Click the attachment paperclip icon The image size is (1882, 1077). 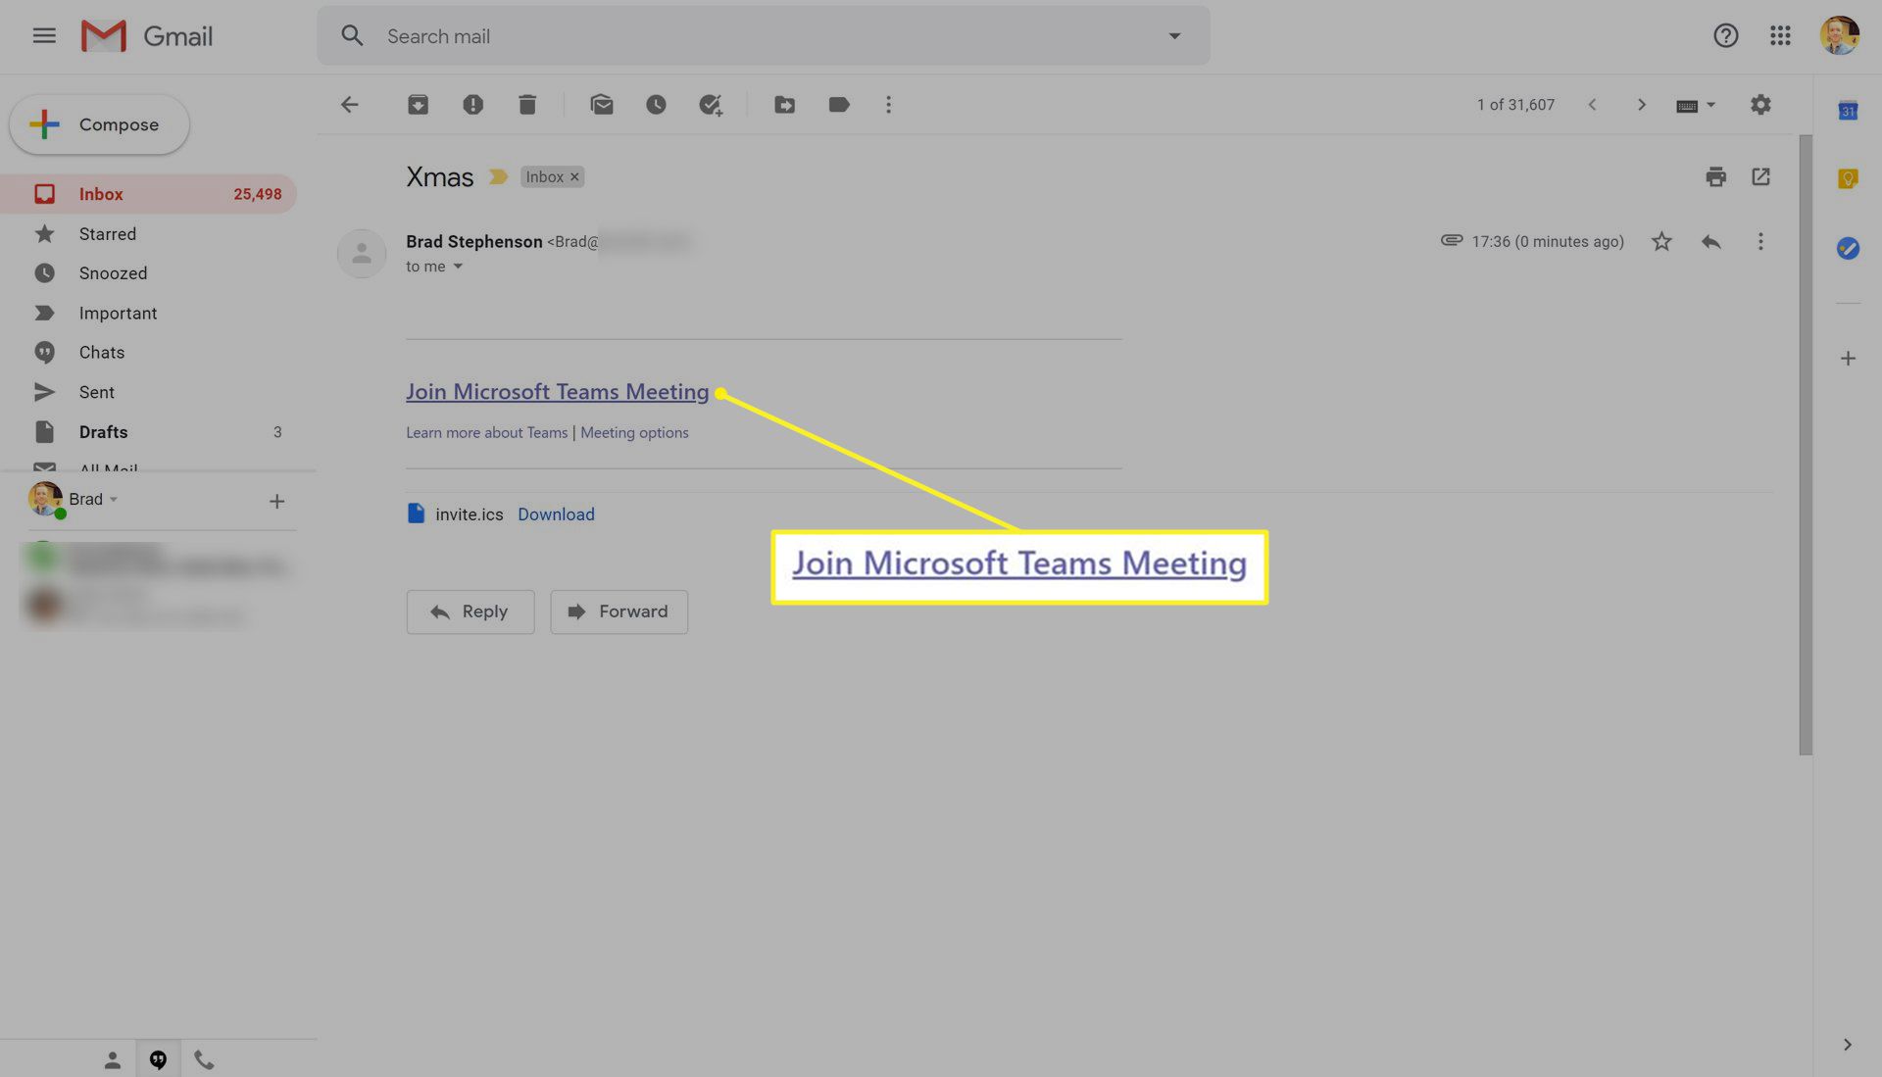coord(1452,241)
